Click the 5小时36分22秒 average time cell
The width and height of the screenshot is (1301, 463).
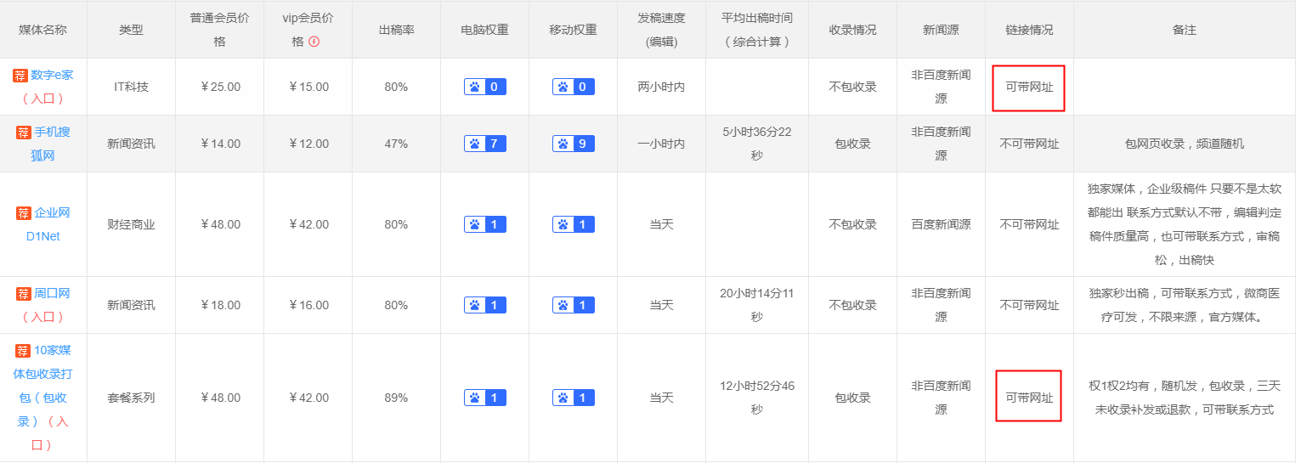tap(756, 144)
